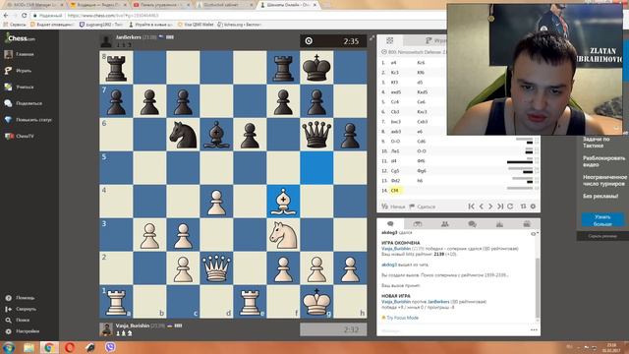Jump to first move button
This screenshot has width=629, height=354.
pos(471,206)
